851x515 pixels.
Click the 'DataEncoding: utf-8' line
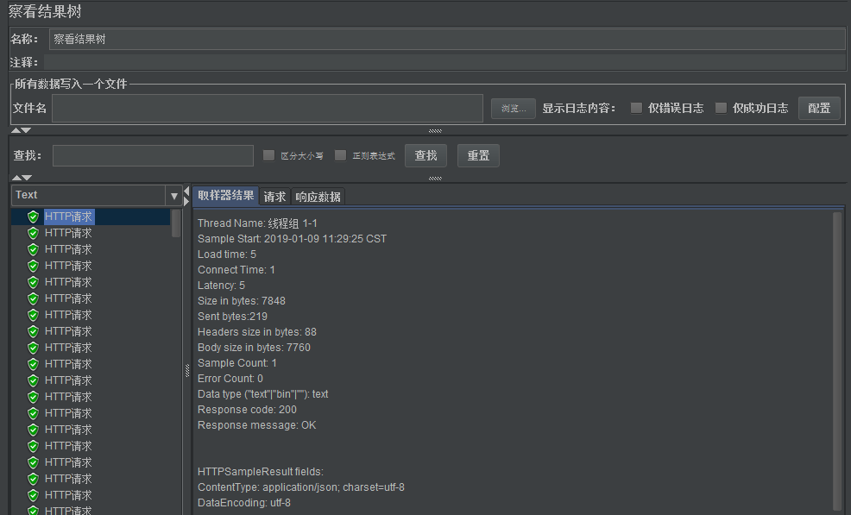pos(243,503)
